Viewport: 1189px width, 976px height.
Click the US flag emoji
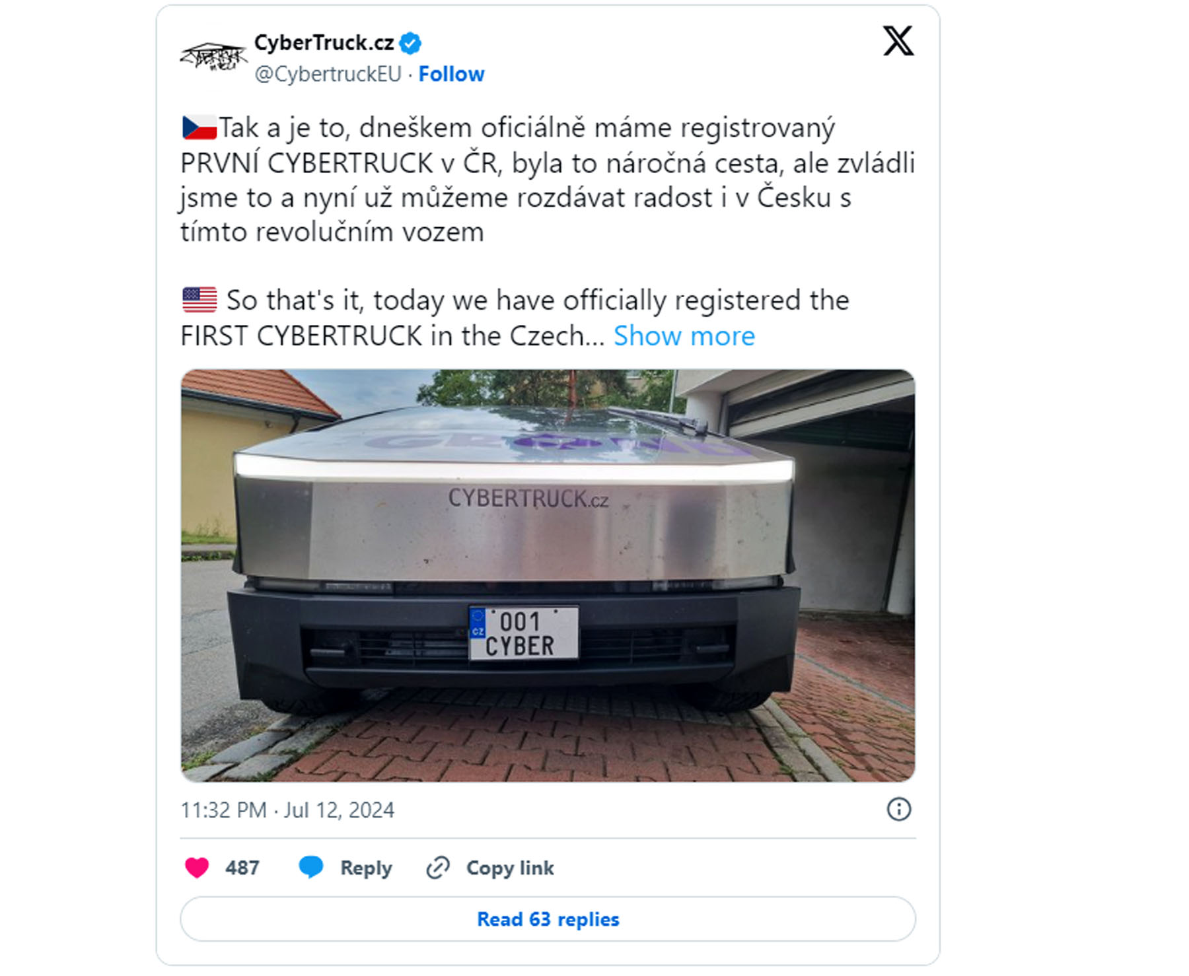(199, 300)
